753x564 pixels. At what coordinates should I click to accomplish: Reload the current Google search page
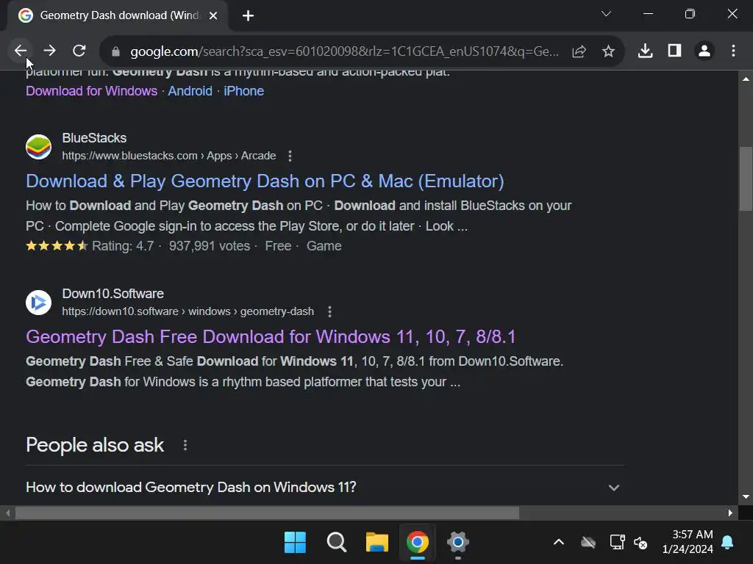[x=79, y=51]
